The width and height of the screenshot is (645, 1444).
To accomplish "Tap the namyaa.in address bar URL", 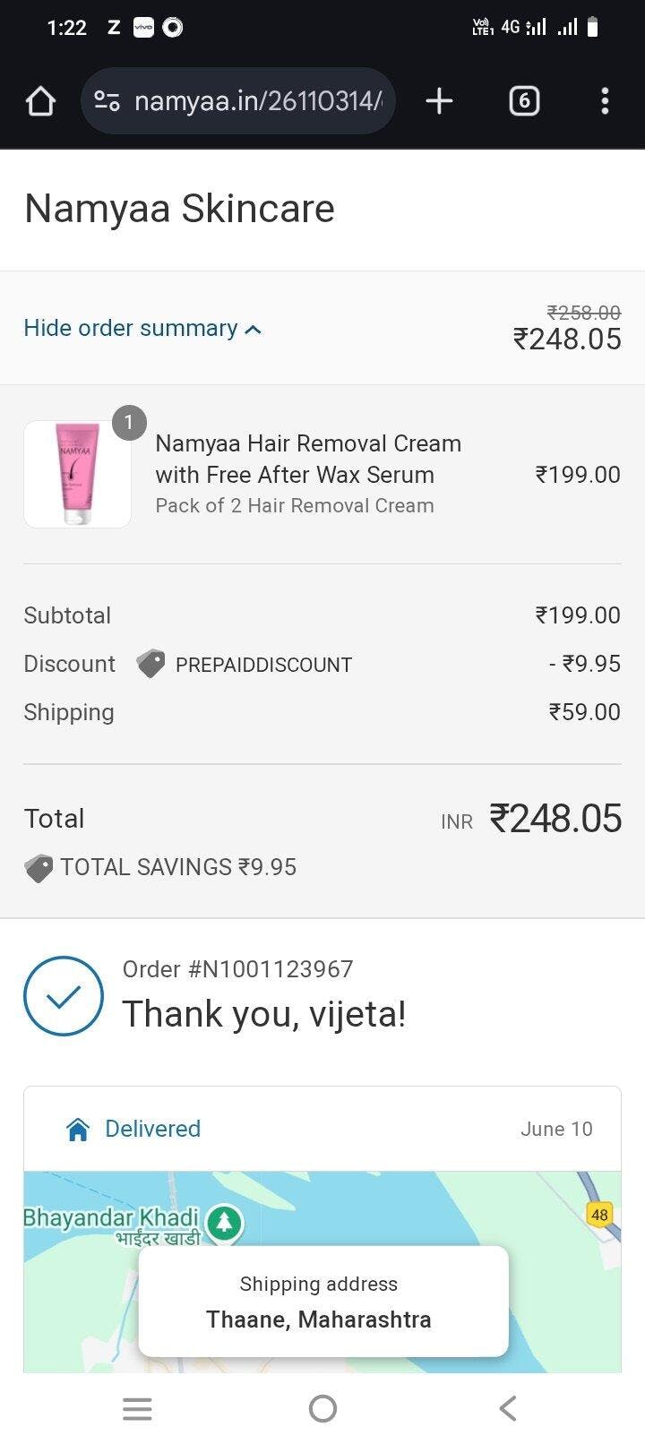I will tap(258, 101).
